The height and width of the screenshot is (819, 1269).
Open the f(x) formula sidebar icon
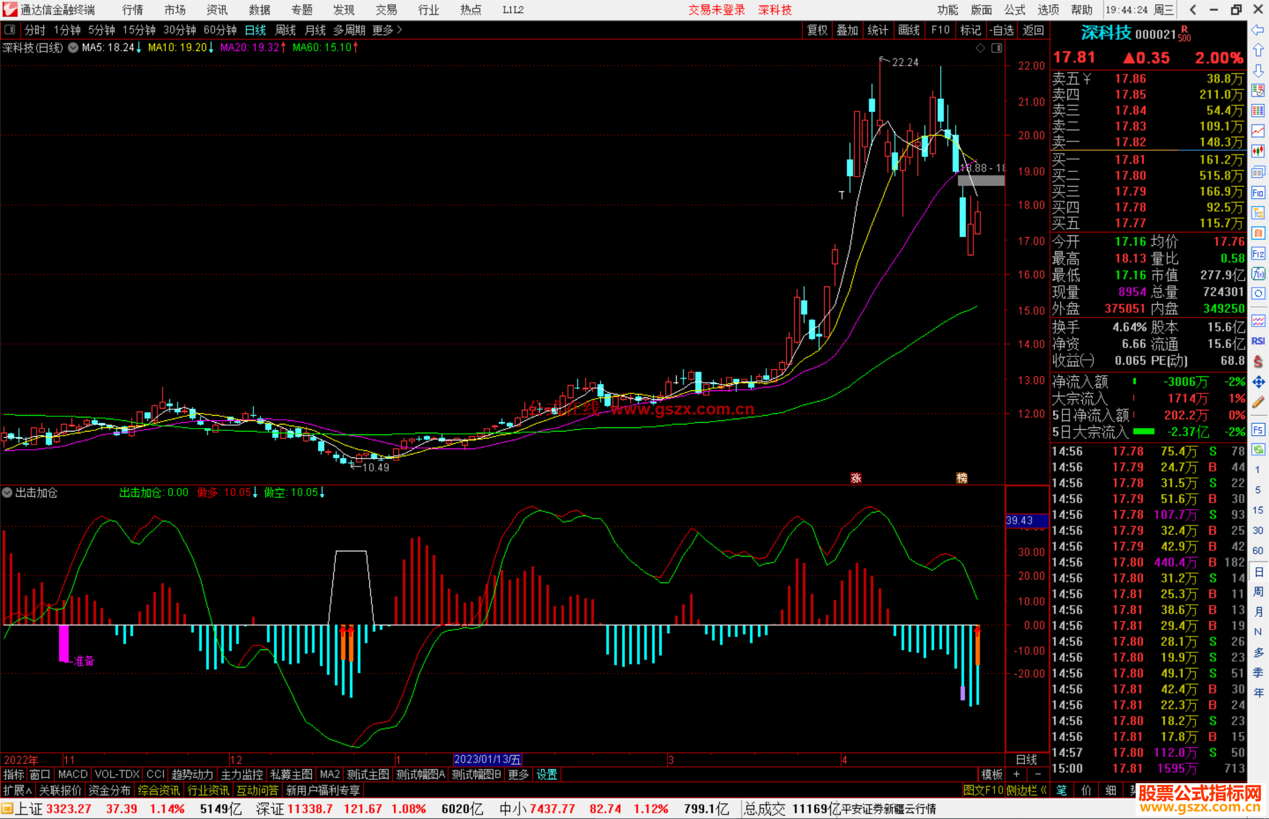(x=1258, y=274)
